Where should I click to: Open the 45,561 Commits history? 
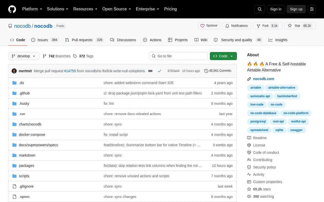[x=218, y=71]
